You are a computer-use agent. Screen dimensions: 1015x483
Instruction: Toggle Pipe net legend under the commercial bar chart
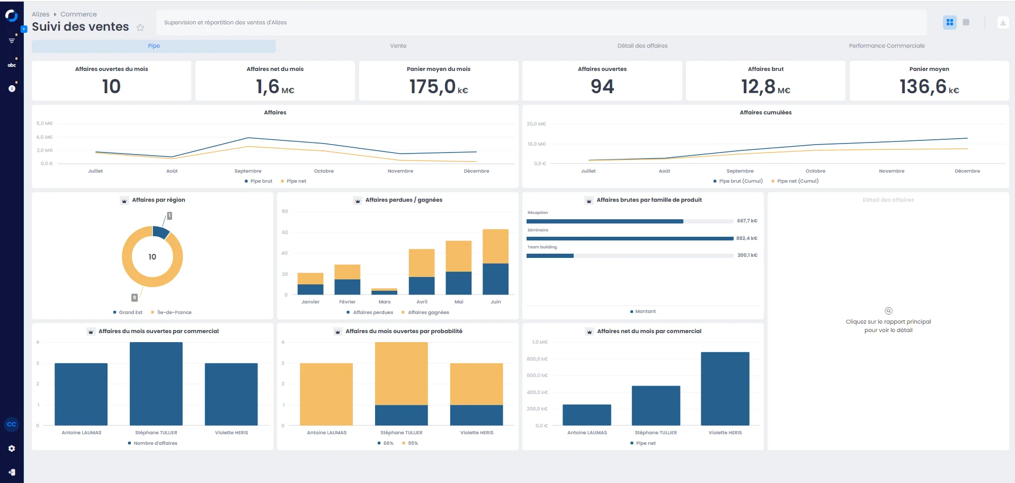click(643, 443)
